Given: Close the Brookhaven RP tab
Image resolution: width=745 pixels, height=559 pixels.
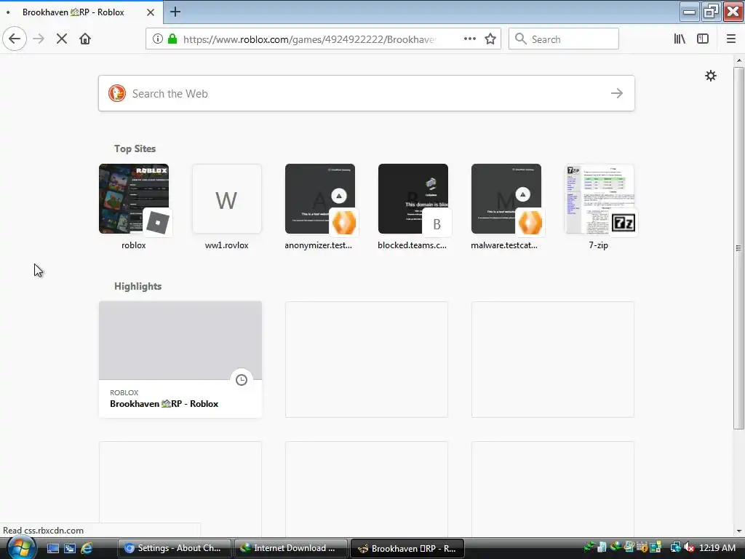Looking at the screenshot, I should 151,12.
